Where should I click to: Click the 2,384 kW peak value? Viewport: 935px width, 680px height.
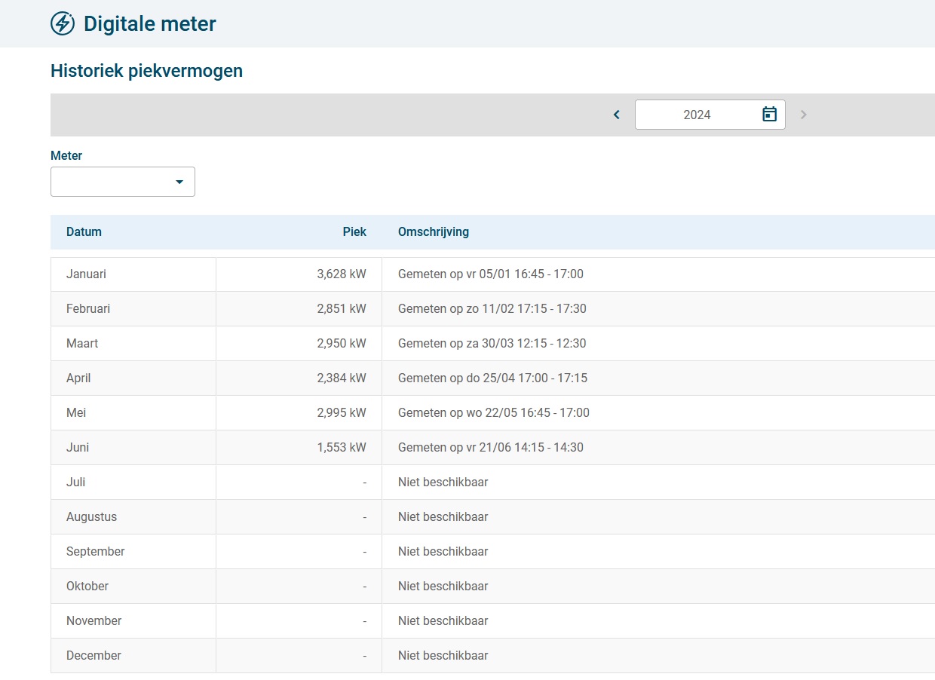[342, 378]
